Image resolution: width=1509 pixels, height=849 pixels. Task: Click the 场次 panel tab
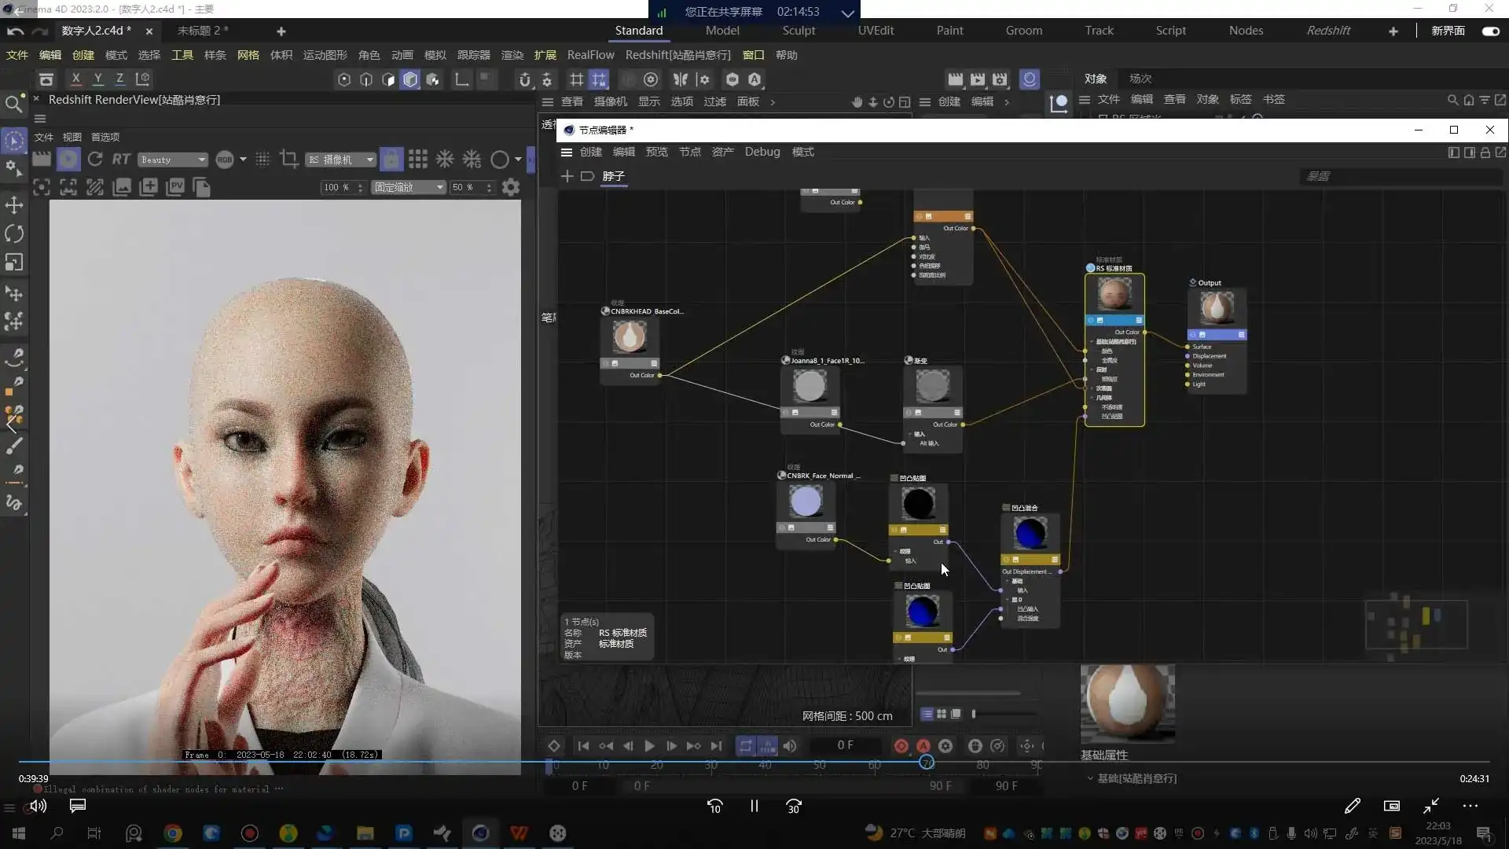1140,79
